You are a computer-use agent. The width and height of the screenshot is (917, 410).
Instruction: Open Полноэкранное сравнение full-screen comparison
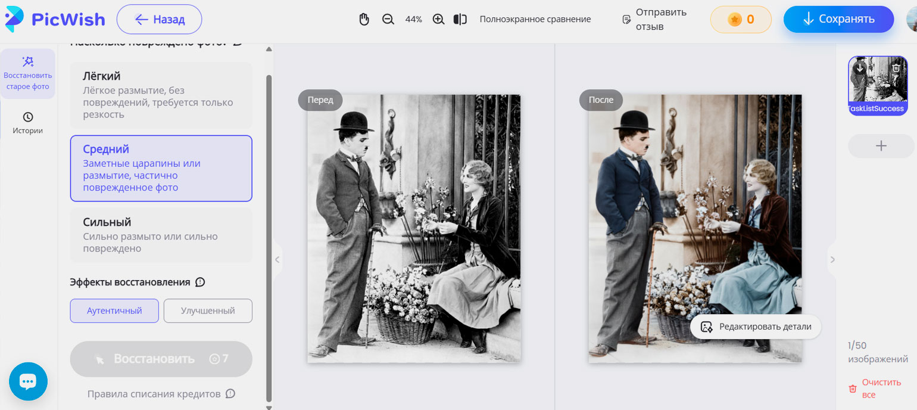[x=535, y=19]
